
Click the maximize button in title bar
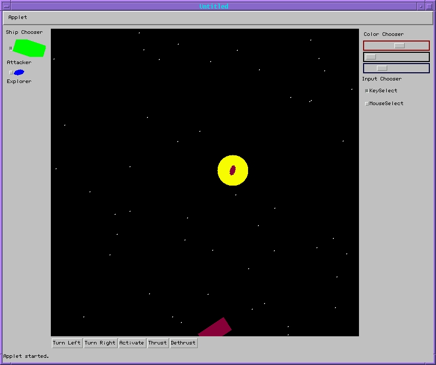click(429, 6)
